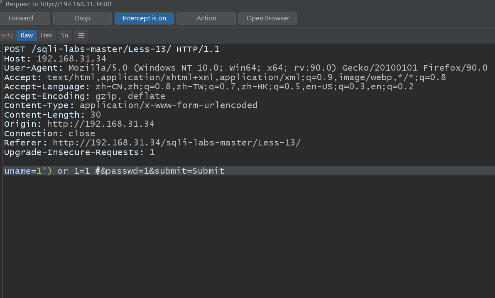Open the hamburger message editor menu icon
The height and width of the screenshot is (298, 495).
[81, 35]
